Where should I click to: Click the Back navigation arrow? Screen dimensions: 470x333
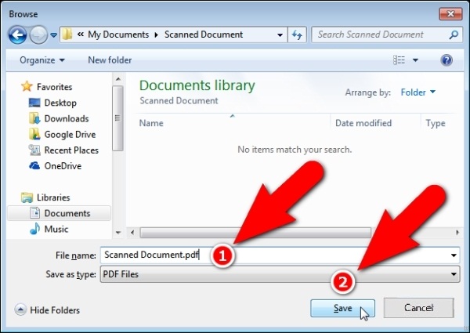17,34
